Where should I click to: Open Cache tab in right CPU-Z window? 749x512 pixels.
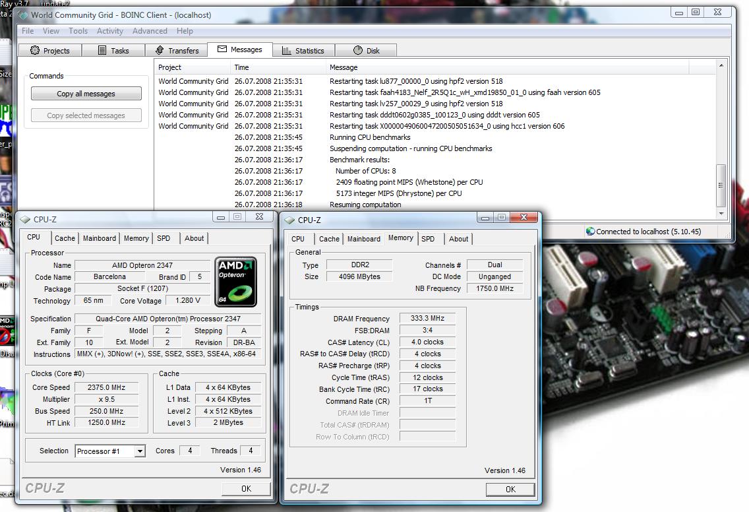point(329,239)
